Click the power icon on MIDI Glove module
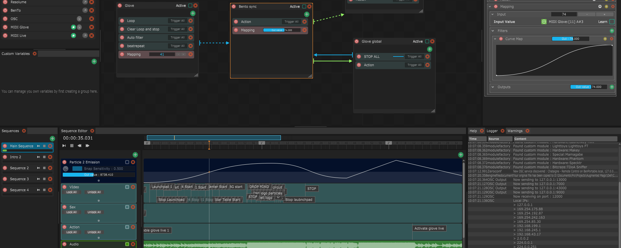Screen dimensions: 621x248 click(x=5, y=27)
